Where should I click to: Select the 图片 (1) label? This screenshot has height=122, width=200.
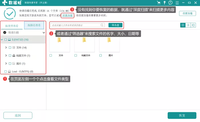[21, 63]
